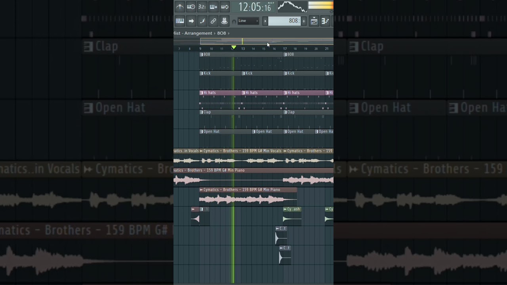Image resolution: width=507 pixels, height=285 pixels.
Task: Toggle the metronome
Action: click(x=179, y=6)
